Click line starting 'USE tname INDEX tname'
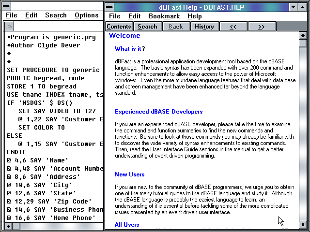The image size is (310, 232). click(55, 95)
